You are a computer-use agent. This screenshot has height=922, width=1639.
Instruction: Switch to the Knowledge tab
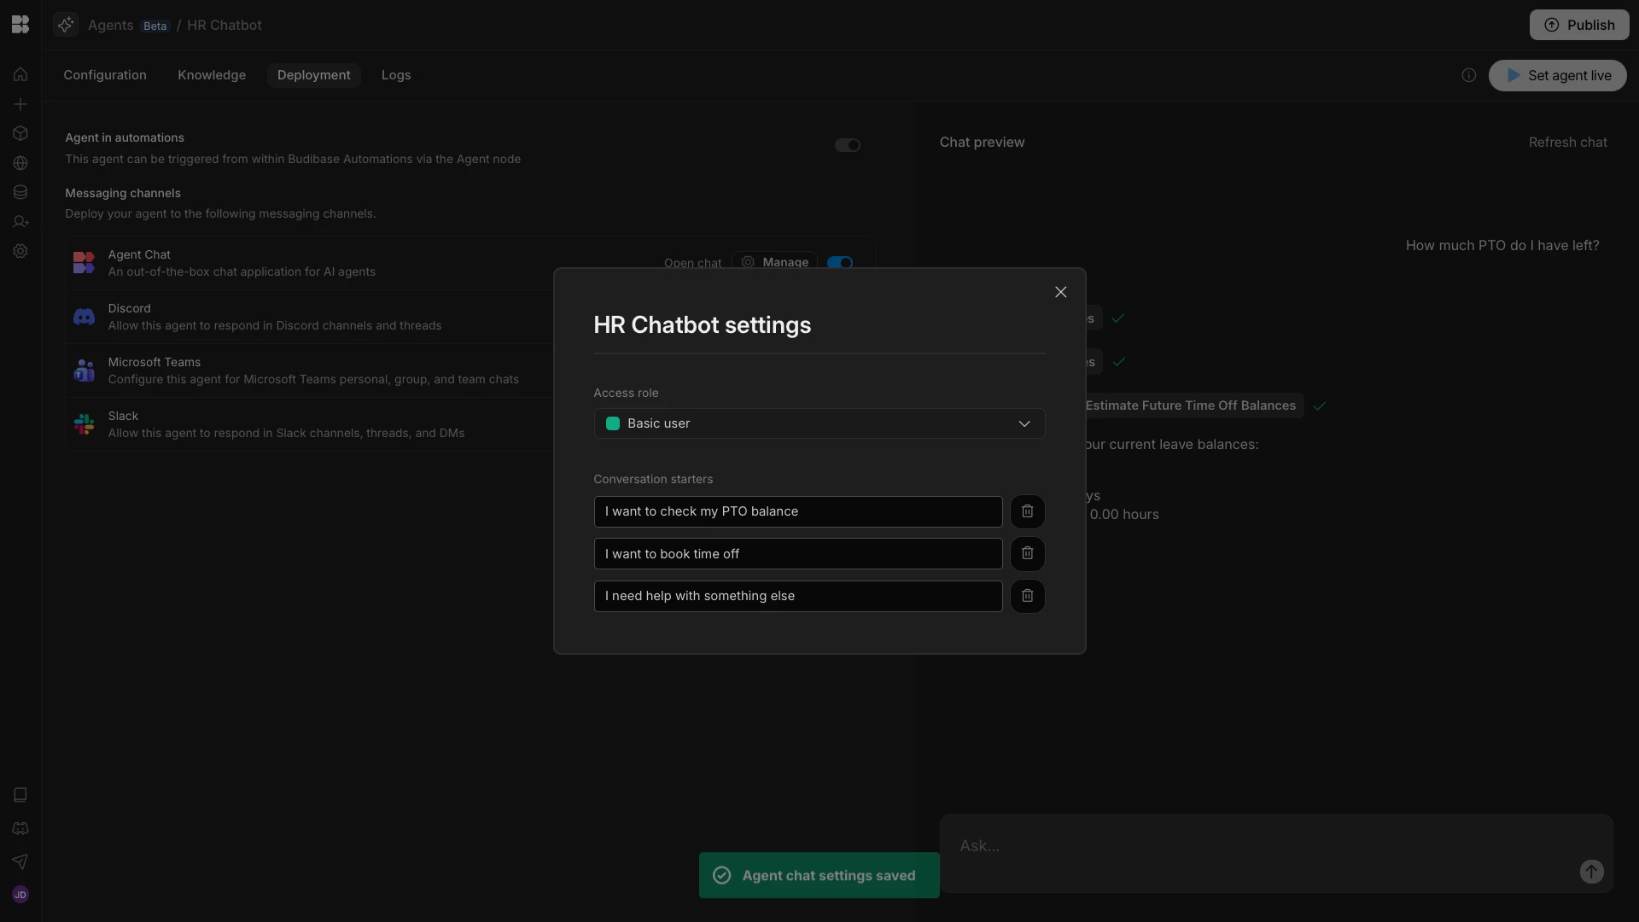click(x=212, y=75)
